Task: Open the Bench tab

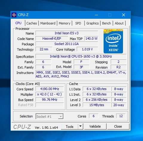Action: pos(107,23)
